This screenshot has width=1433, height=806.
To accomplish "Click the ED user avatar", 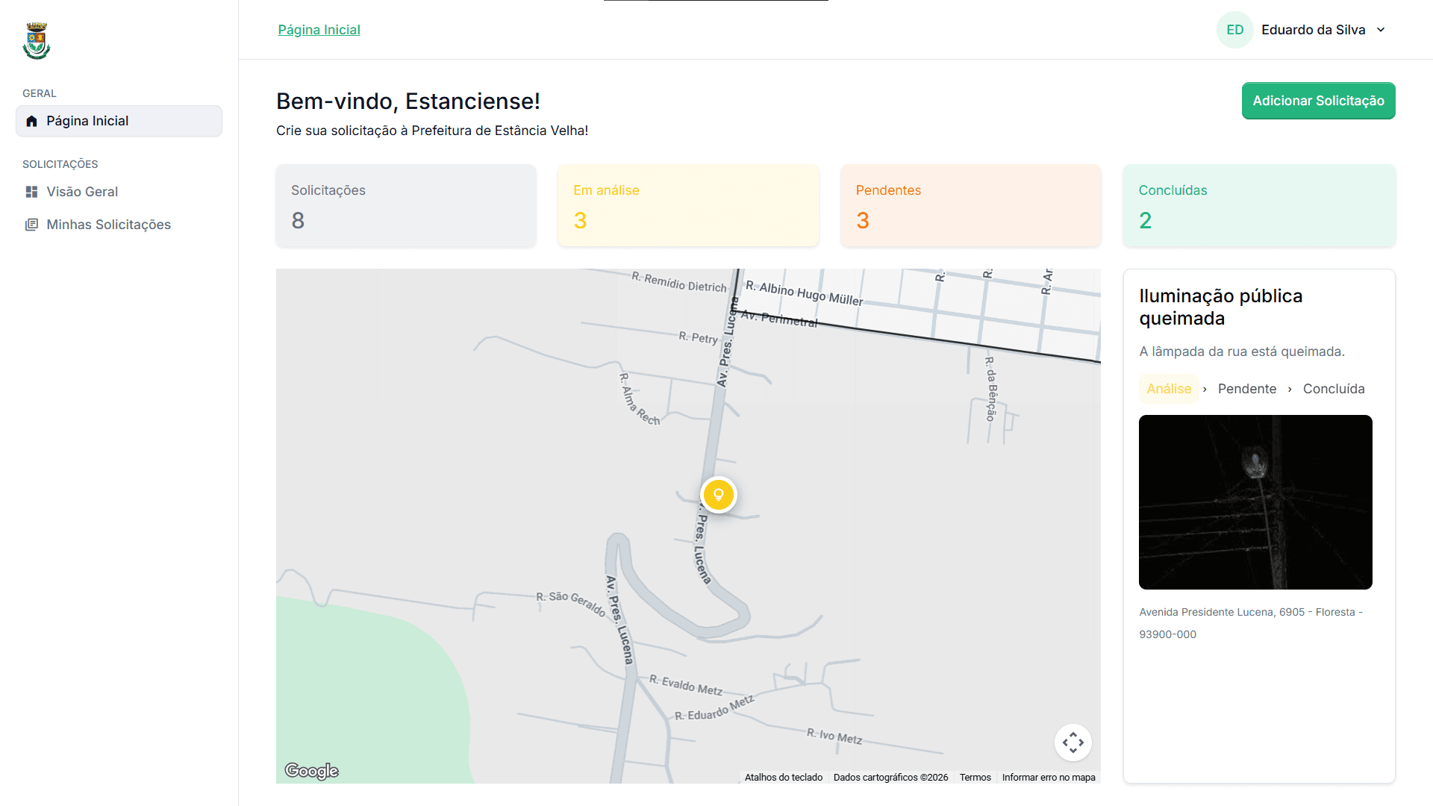I will pyautogui.click(x=1235, y=30).
